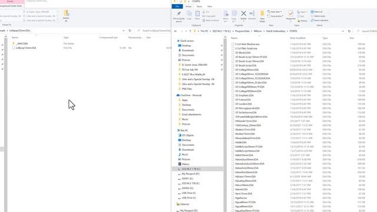Image resolution: width=377 pixels, height=212 pixels.
Task: Check the box for 2 Col Plain Script.esa
Action: point(233,48)
